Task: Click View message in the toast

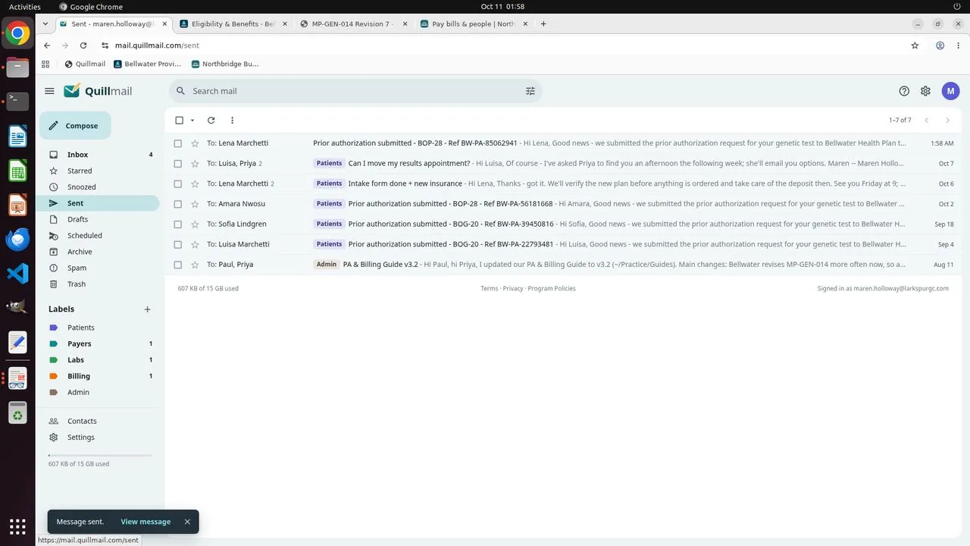Action: point(145,522)
